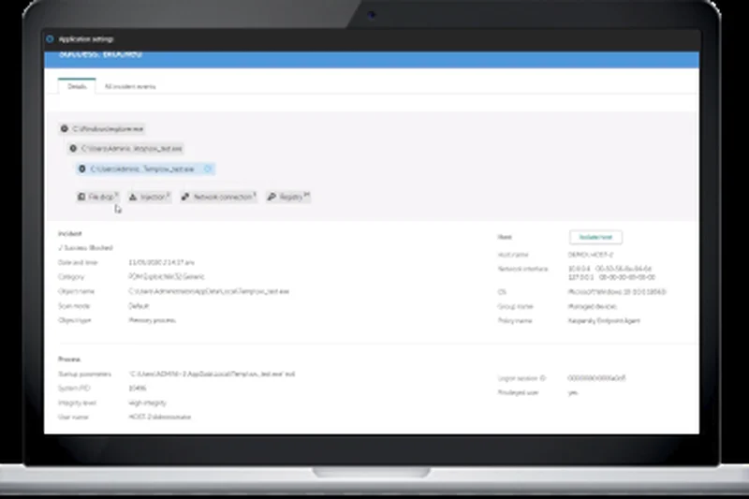Click the Date and time value
The width and height of the screenshot is (749, 499).
[161, 263]
